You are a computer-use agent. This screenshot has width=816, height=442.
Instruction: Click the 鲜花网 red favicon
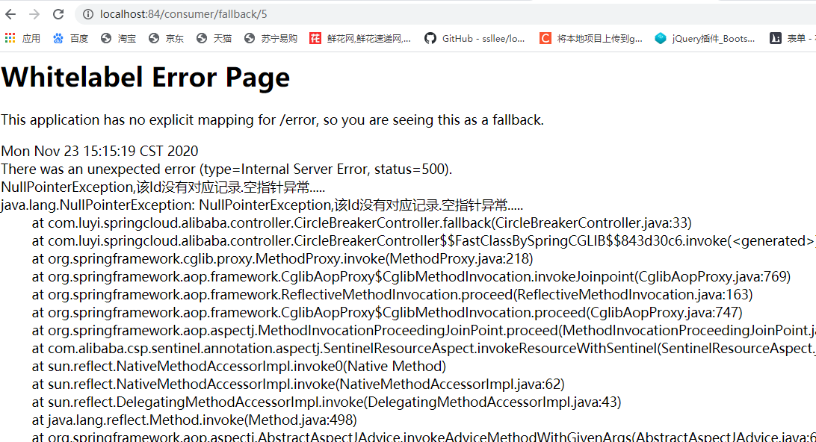click(x=315, y=38)
